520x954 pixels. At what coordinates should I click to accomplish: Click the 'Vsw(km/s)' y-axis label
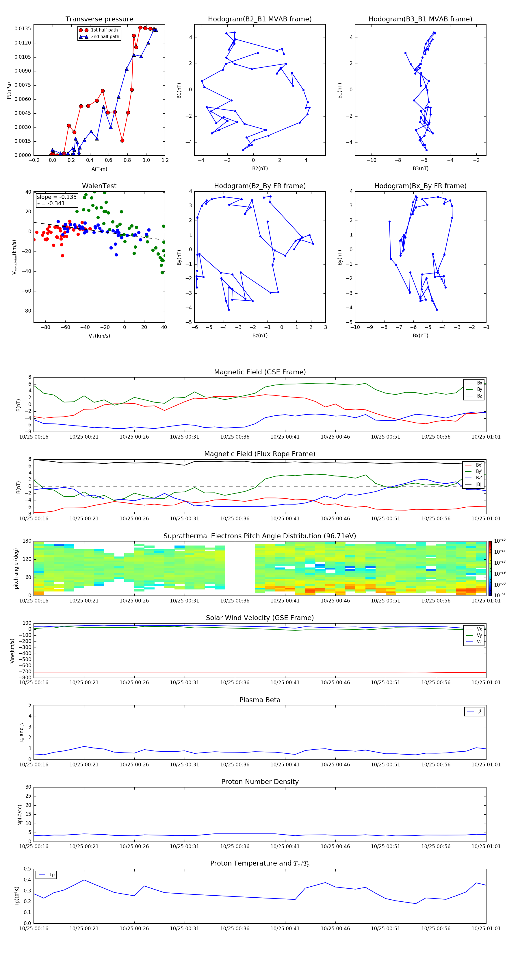[x=12, y=651]
